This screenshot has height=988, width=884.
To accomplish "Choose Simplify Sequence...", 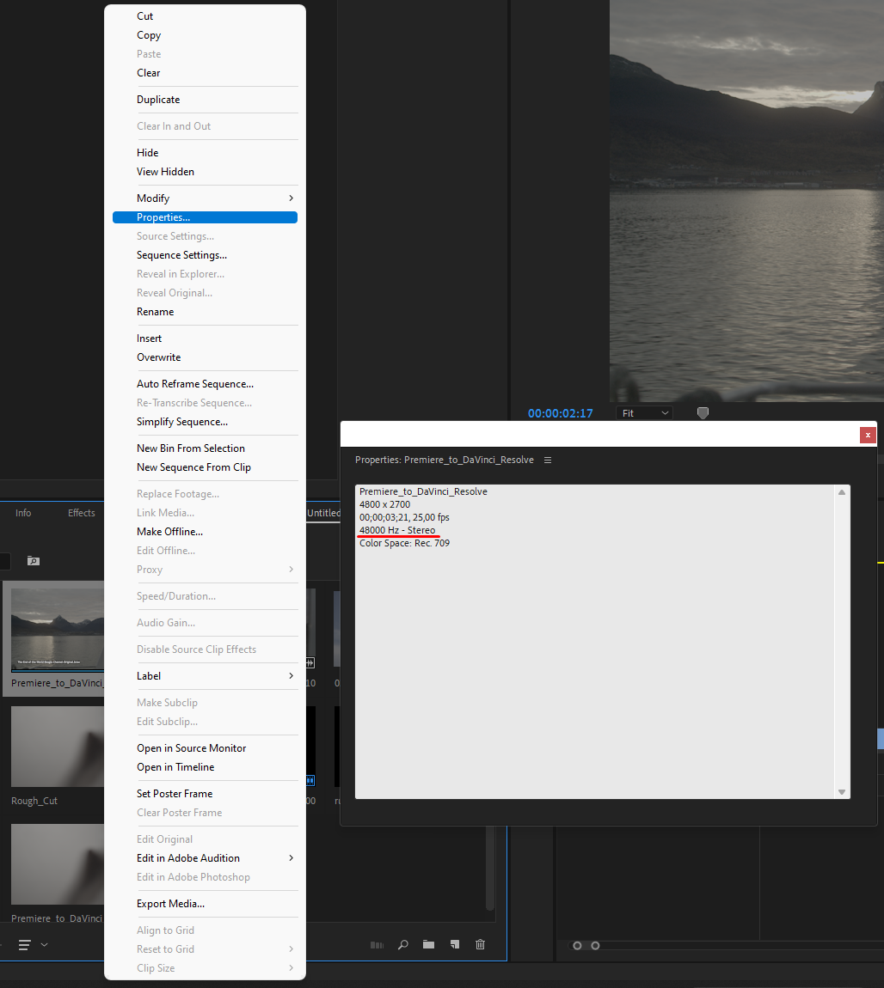I will pyautogui.click(x=205, y=422).
